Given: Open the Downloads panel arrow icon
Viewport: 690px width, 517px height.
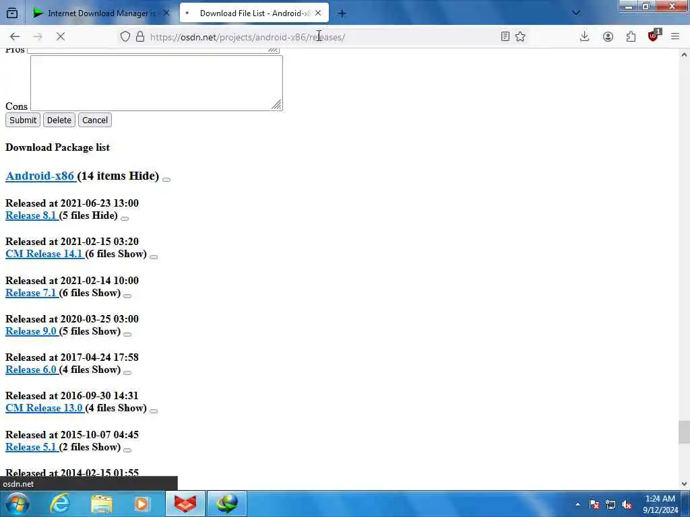Looking at the screenshot, I should 584,37.
